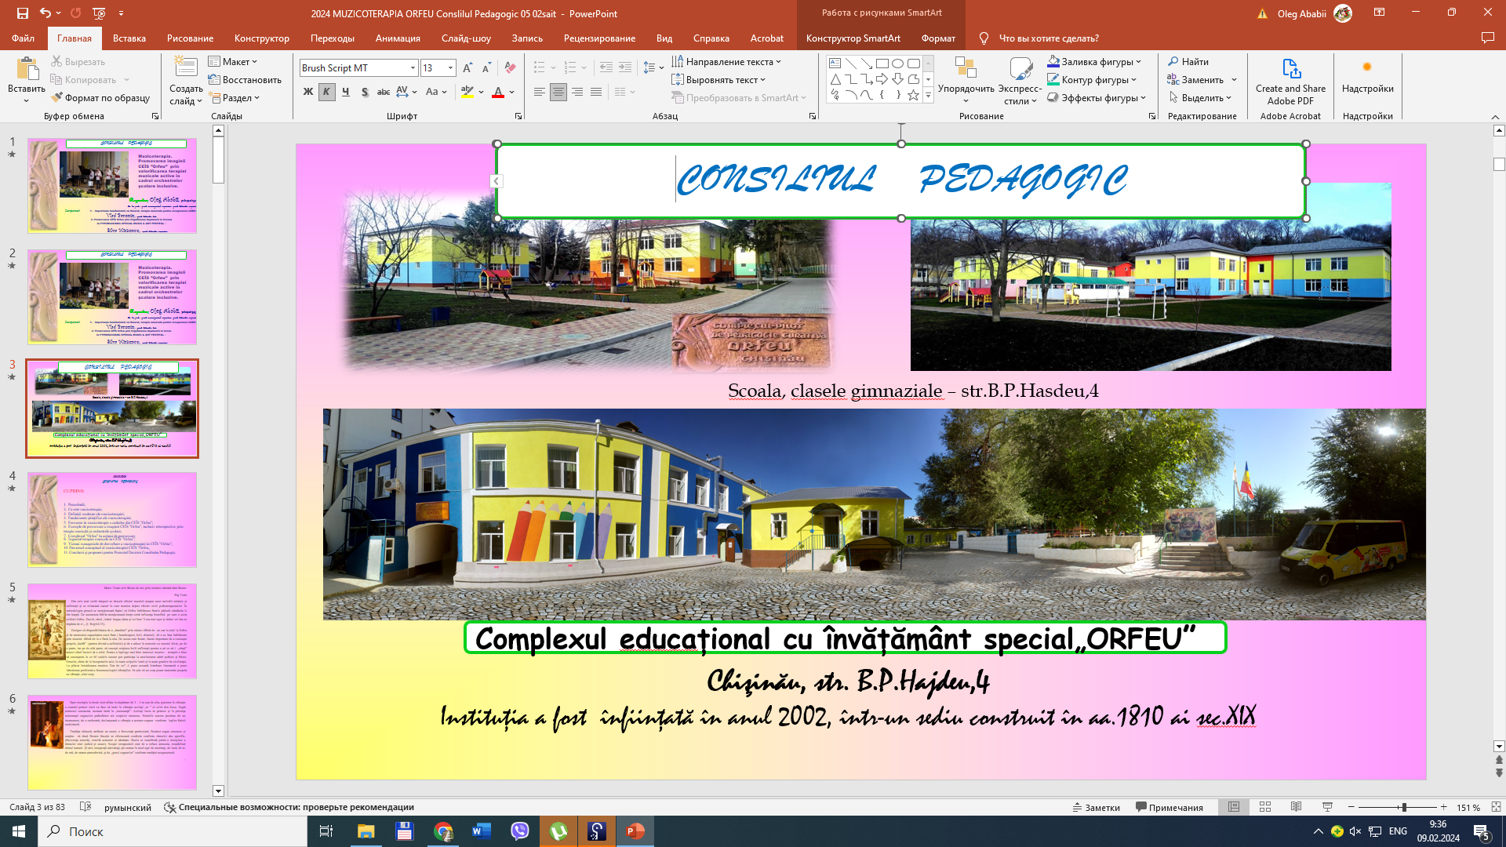The height and width of the screenshot is (847, 1506).
Task: Open Примечания comments pane
Action: click(x=1170, y=807)
